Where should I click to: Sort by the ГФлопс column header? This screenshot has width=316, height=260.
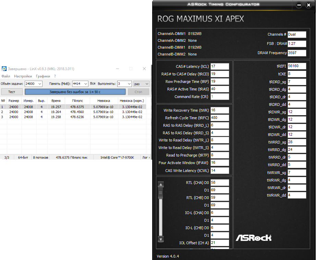[x=77, y=101]
